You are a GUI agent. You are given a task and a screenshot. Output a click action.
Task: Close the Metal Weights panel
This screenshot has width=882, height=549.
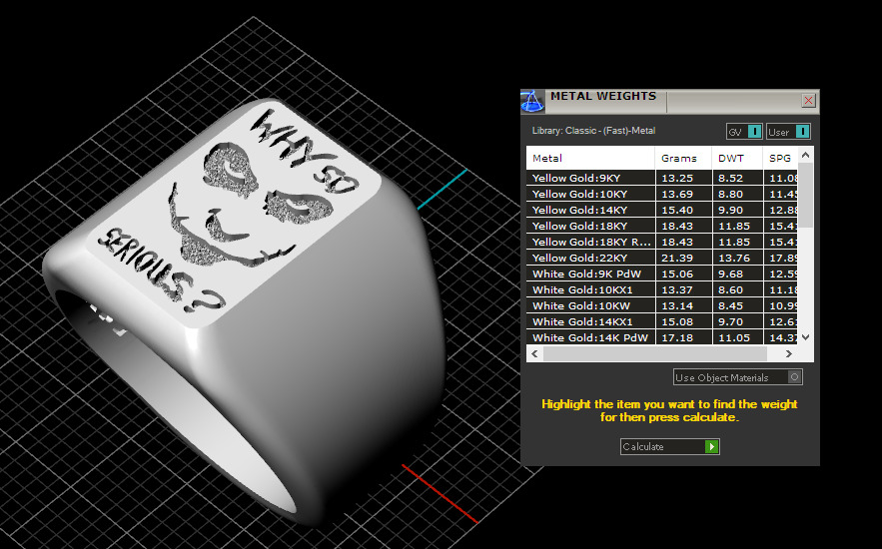(808, 101)
